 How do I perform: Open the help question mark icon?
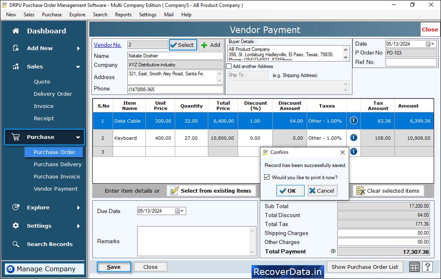tap(428, 267)
